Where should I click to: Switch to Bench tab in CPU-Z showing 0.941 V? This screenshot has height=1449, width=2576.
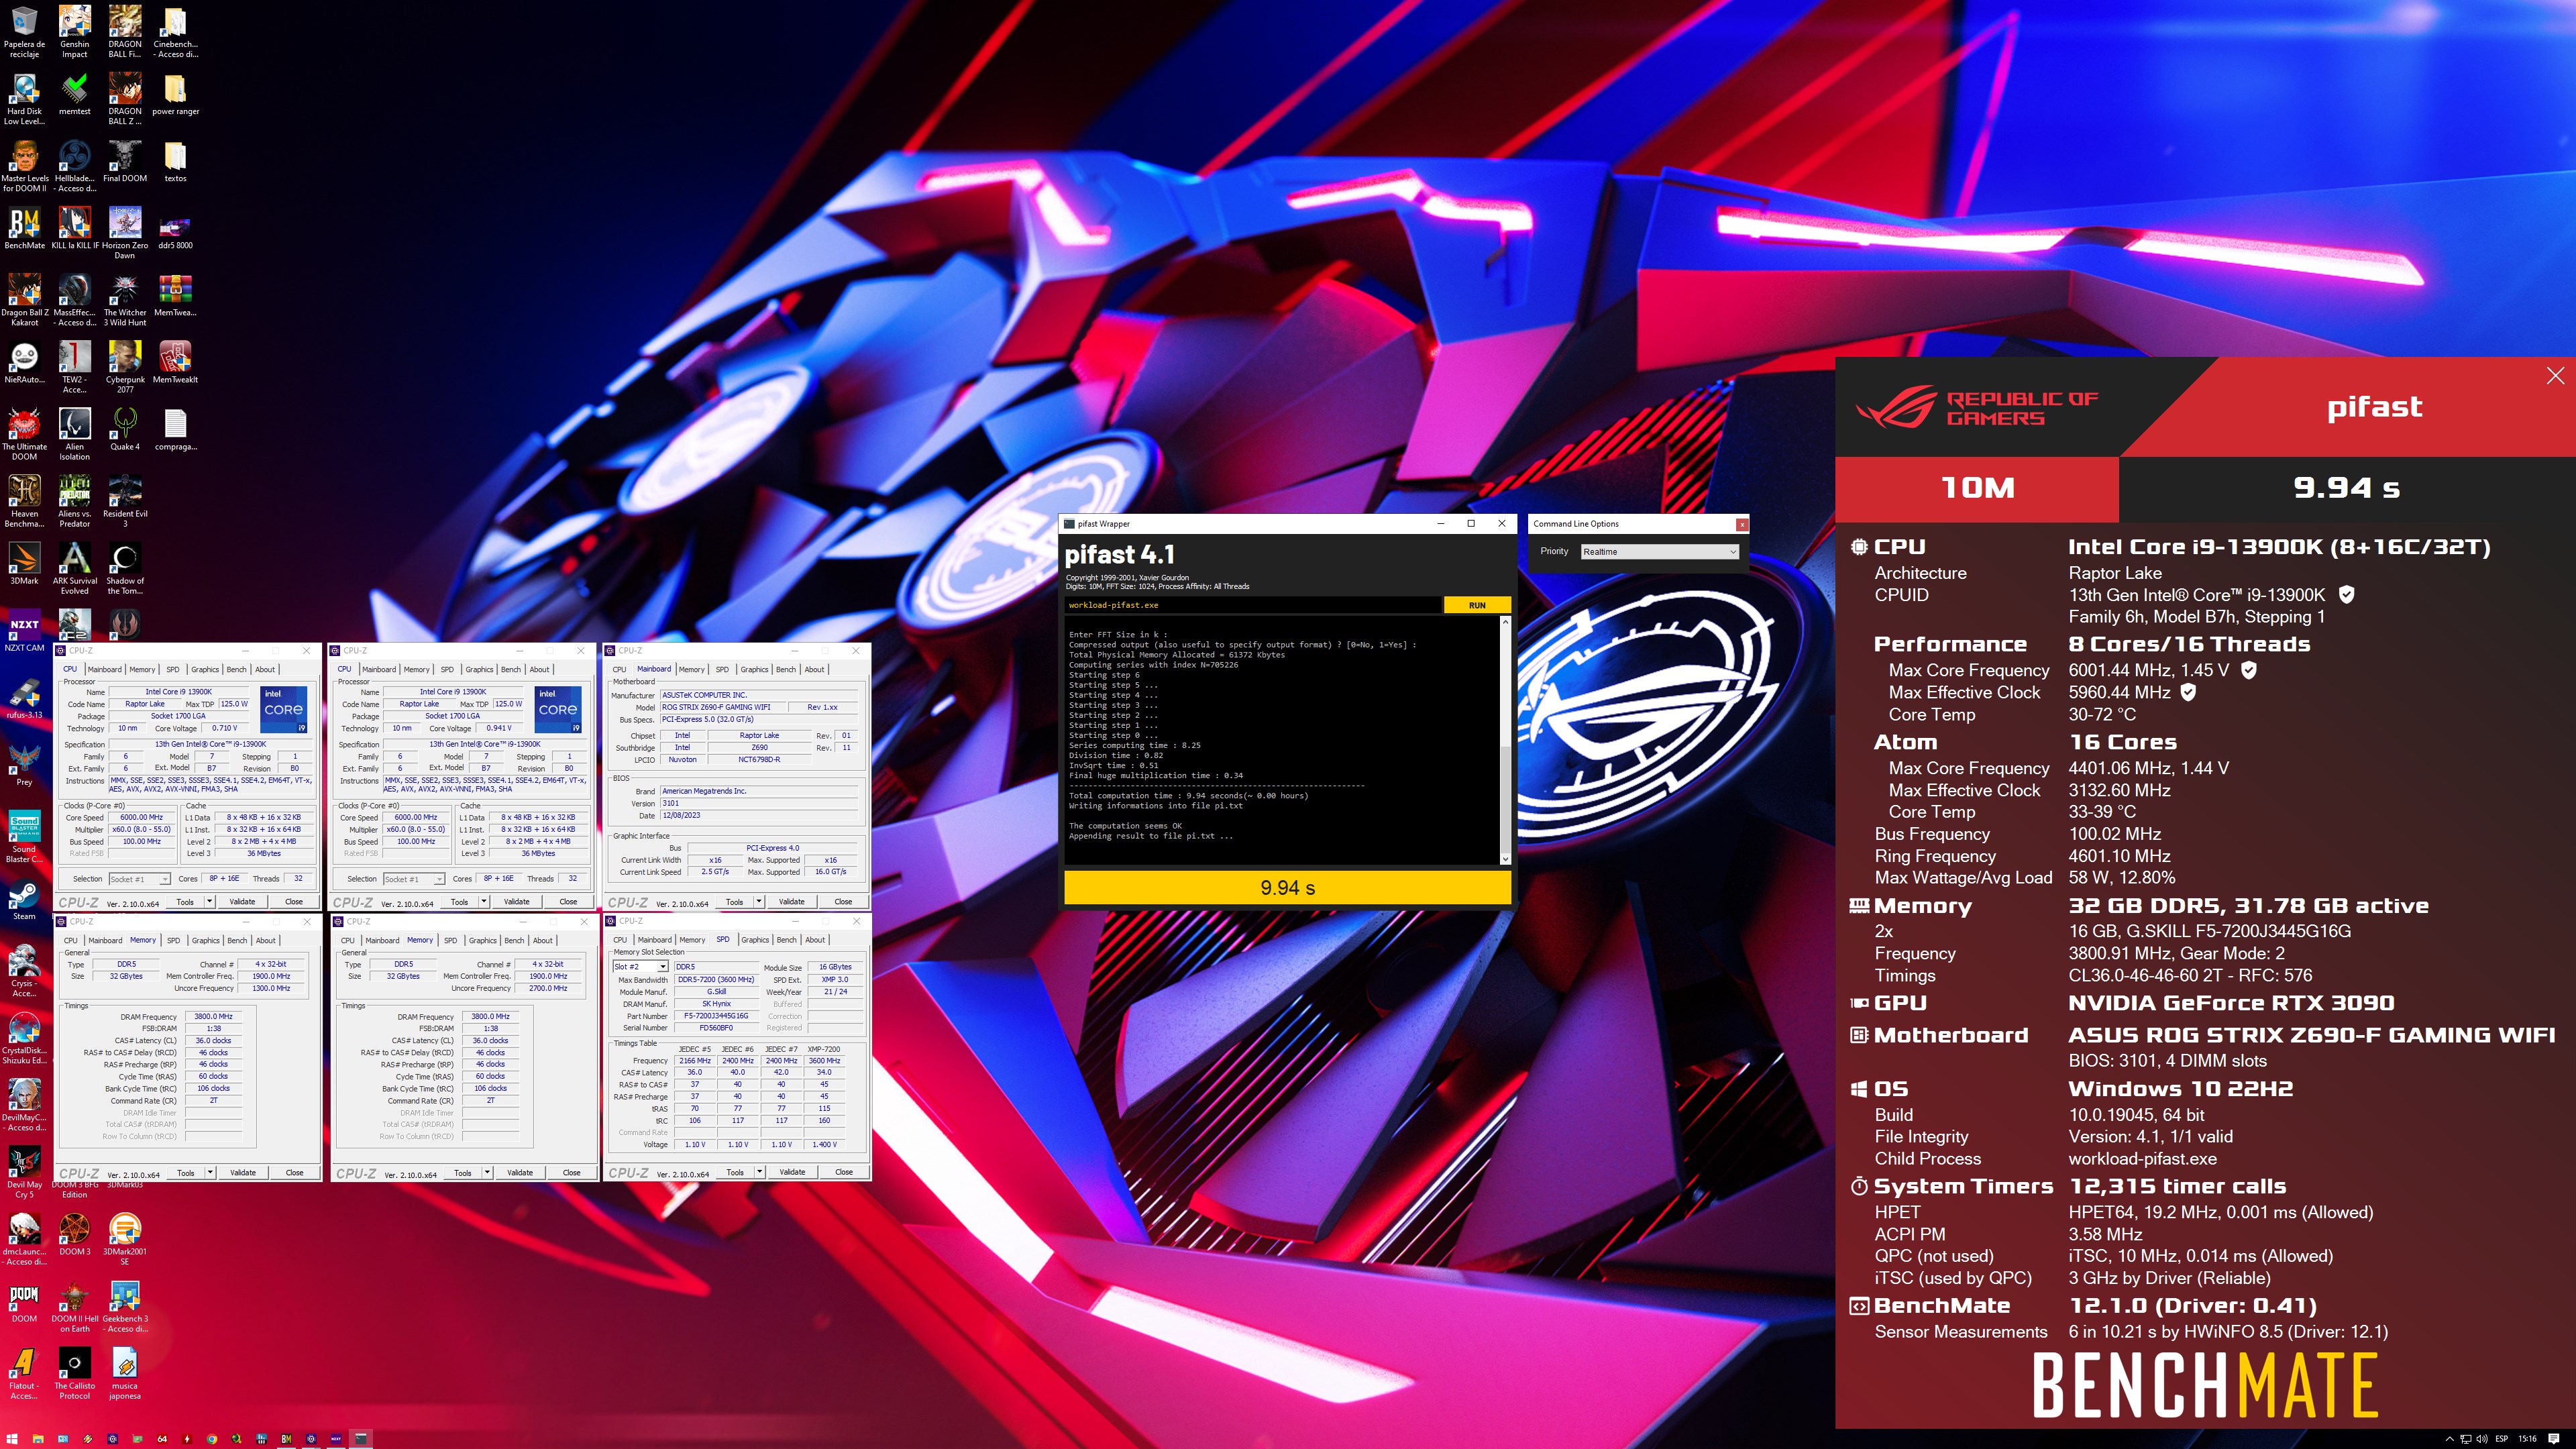511,669
